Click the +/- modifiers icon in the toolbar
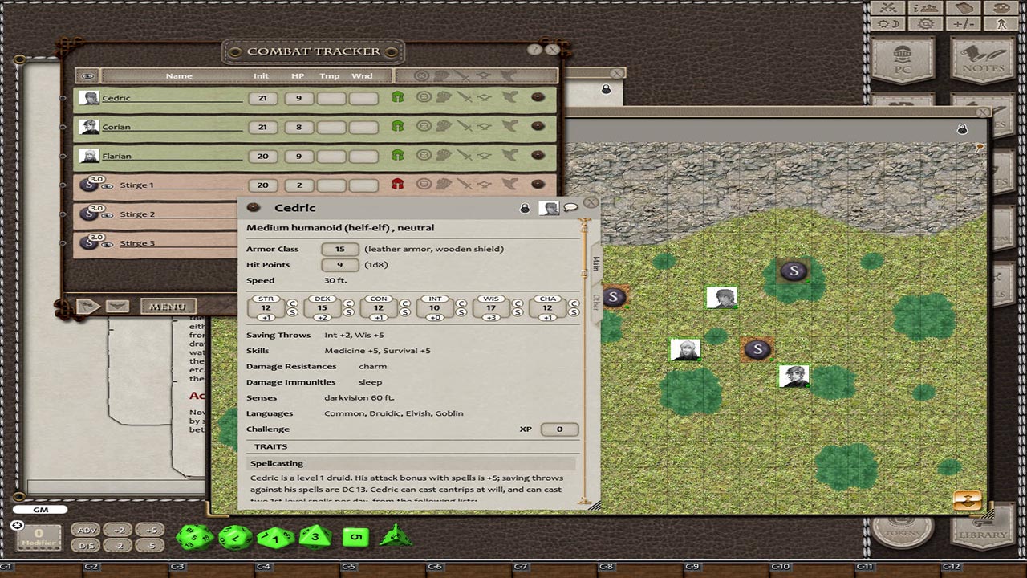1027x578 pixels. [x=963, y=24]
